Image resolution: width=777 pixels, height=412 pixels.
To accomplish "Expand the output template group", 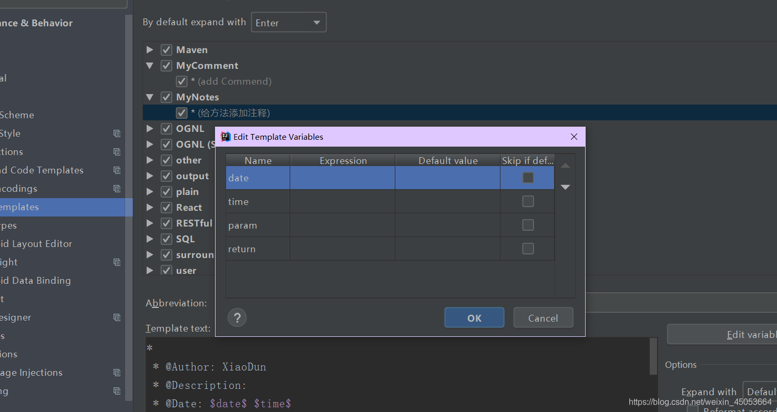I will click(x=150, y=176).
